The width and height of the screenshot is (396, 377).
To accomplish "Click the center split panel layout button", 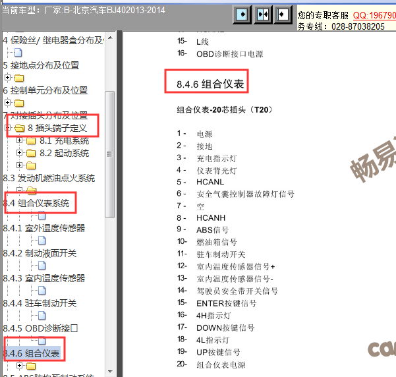I will pos(263,14).
